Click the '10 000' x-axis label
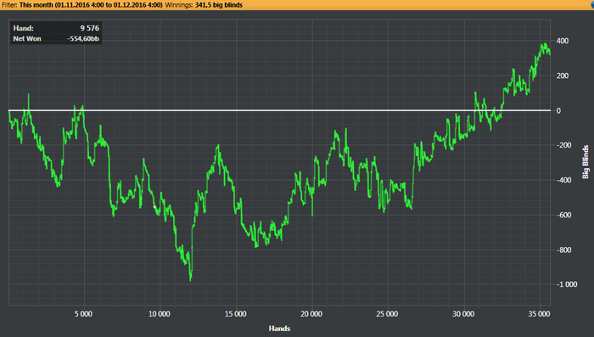Viewport: 594px width, 337px height. click(x=160, y=314)
